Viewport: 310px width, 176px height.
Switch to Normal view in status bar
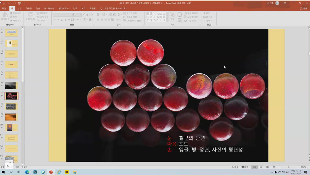(255, 167)
